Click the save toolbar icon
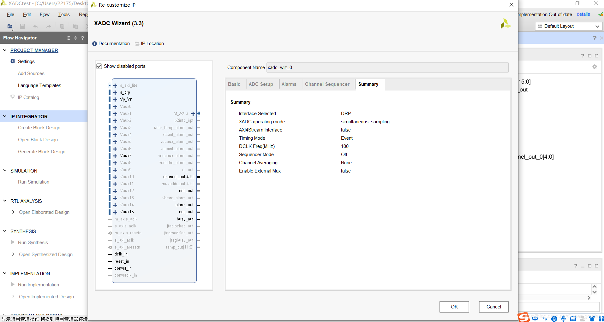Screen dimensions: 604x322 pos(22,26)
